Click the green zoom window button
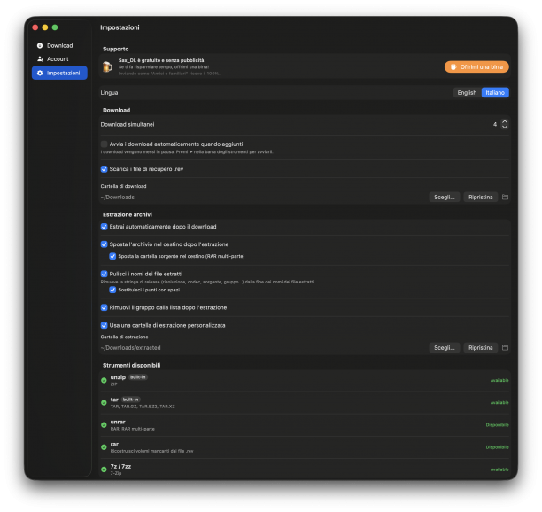This screenshot has height=512, width=542. point(55,27)
